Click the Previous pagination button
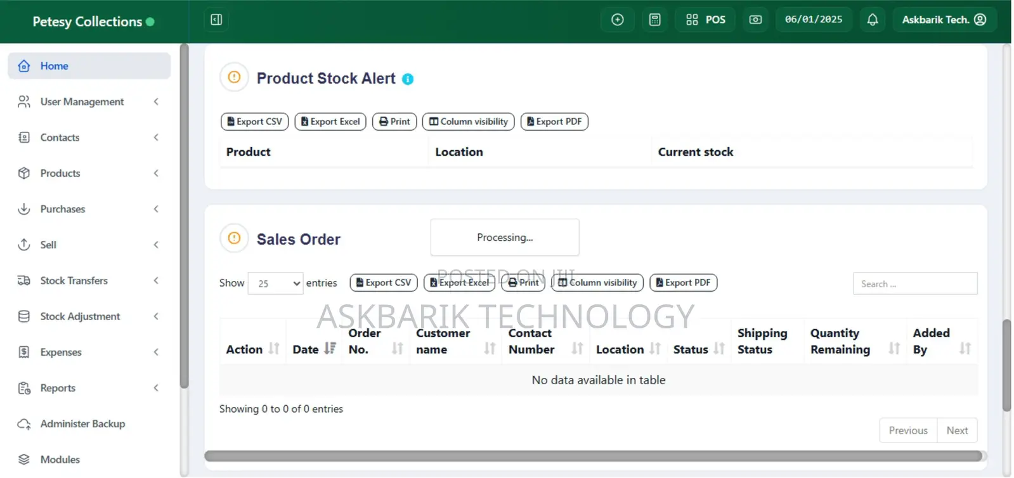This screenshot has width=1014, height=478. 908,430
